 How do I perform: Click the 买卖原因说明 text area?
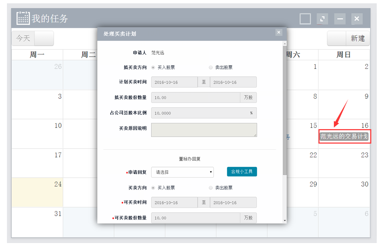tap(204, 130)
